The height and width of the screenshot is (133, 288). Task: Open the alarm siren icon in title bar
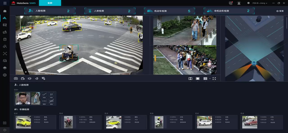coord(239,3)
